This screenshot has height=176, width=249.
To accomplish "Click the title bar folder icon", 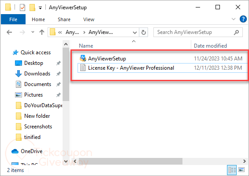I will 8,7.
